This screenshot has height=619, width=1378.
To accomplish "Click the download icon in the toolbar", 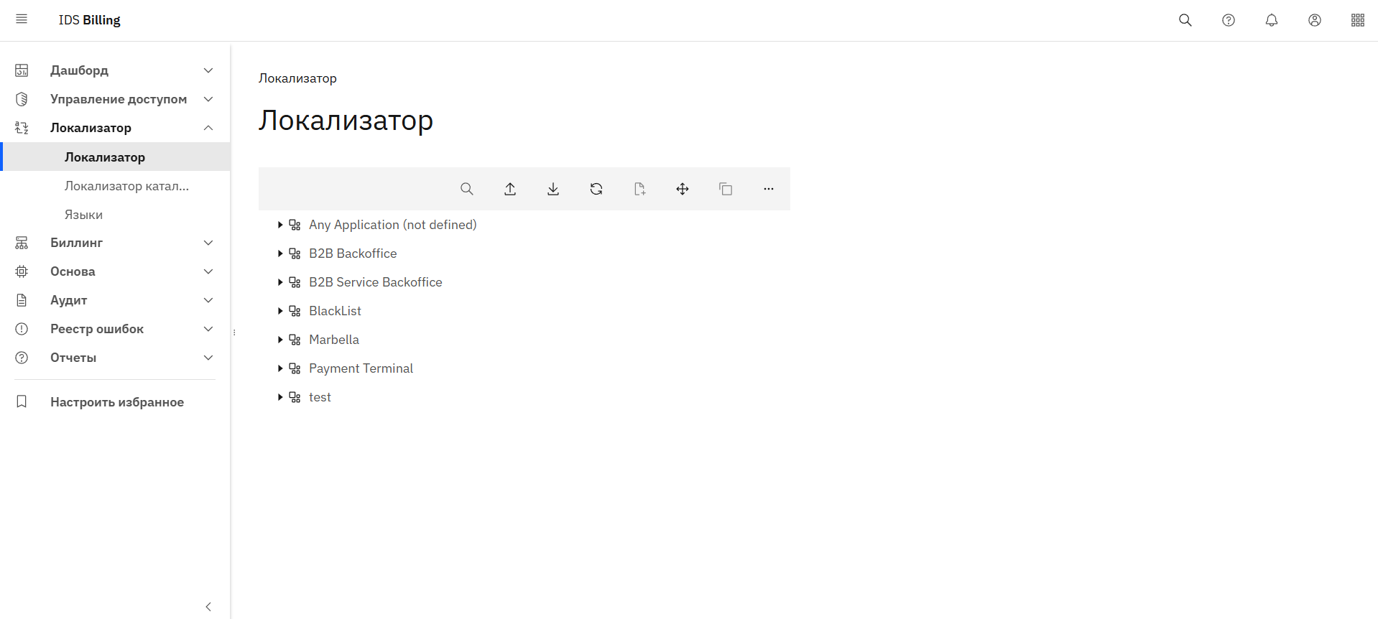I will pyautogui.click(x=553, y=189).
